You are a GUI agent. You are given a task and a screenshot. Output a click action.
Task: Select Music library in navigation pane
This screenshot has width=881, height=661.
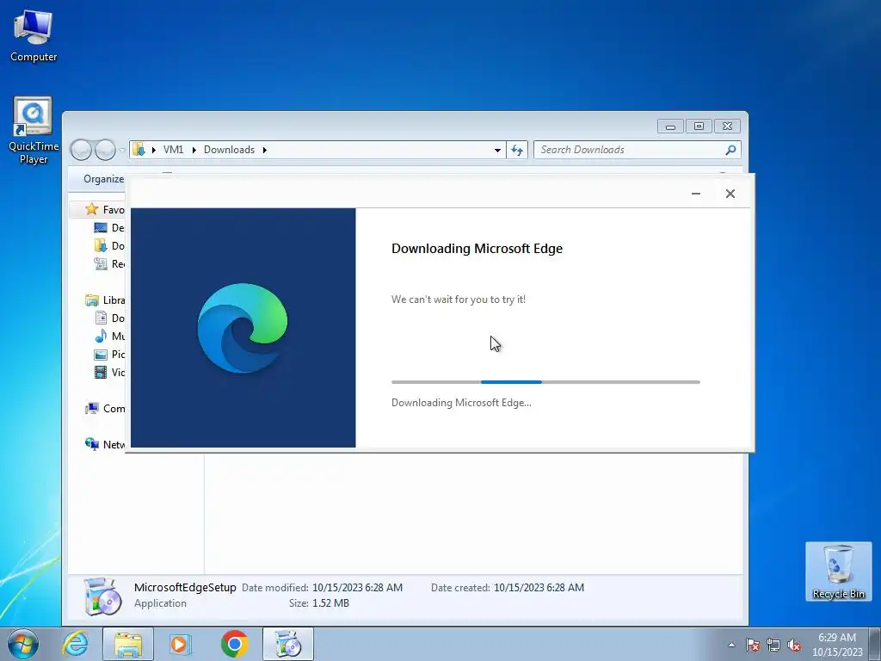(x=109, y=337)
